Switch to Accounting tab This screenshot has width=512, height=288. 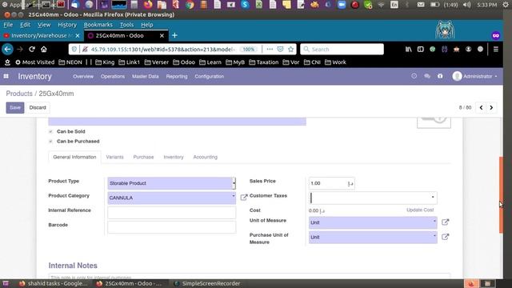(x=205, y=157)
